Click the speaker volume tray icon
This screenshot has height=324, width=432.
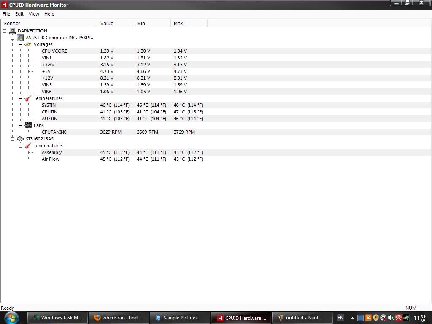pyautogui.click(x=391, y=318)
